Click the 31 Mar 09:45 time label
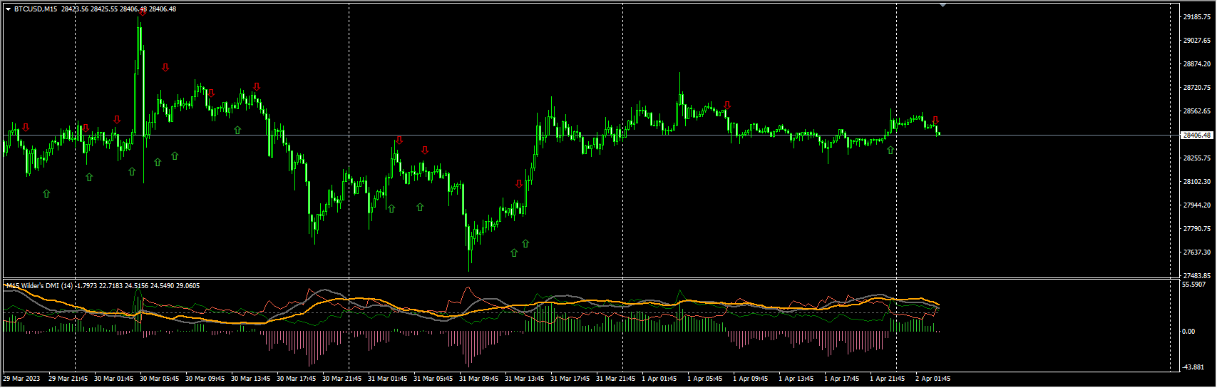The image size is (1217, 388). coord(478,379)
